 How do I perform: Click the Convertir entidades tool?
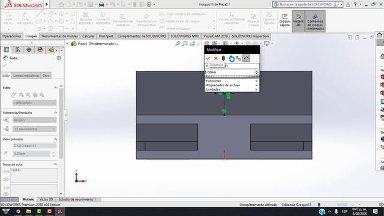(103, 19)
